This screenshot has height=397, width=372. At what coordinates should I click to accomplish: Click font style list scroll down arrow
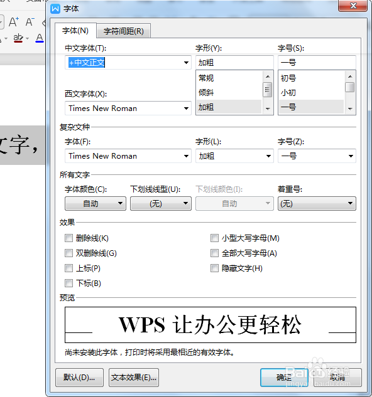(268, 109)
